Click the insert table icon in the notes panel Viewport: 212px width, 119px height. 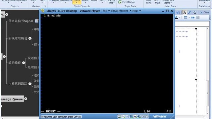pyautogui.click(x=185, y=18)
